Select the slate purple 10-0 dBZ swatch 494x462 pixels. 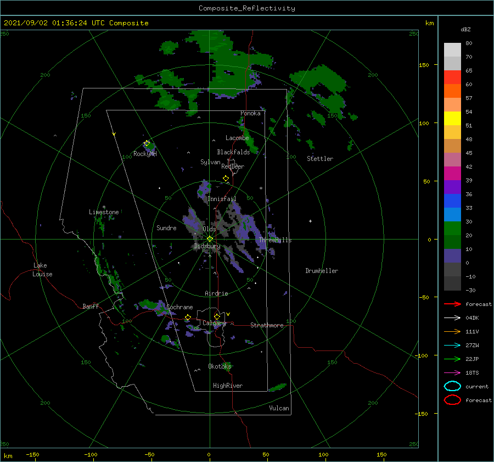(452, 256)
